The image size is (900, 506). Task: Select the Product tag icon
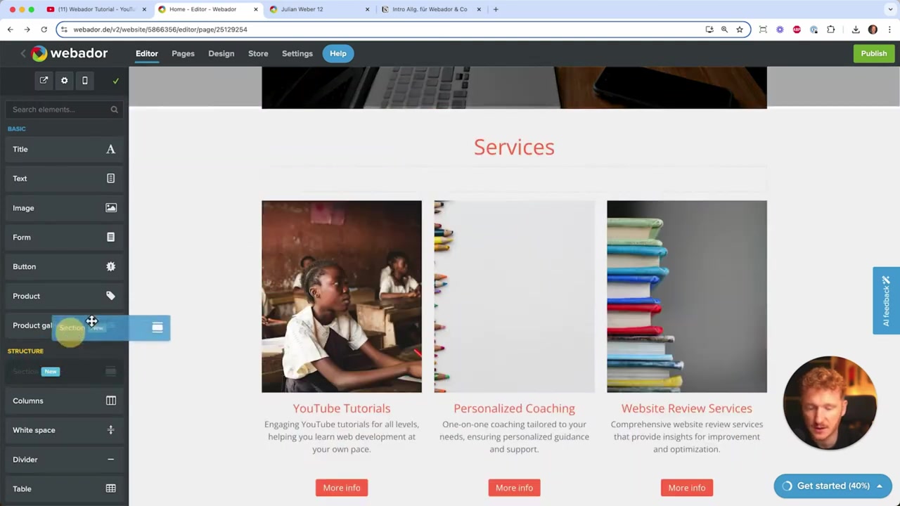110,296
